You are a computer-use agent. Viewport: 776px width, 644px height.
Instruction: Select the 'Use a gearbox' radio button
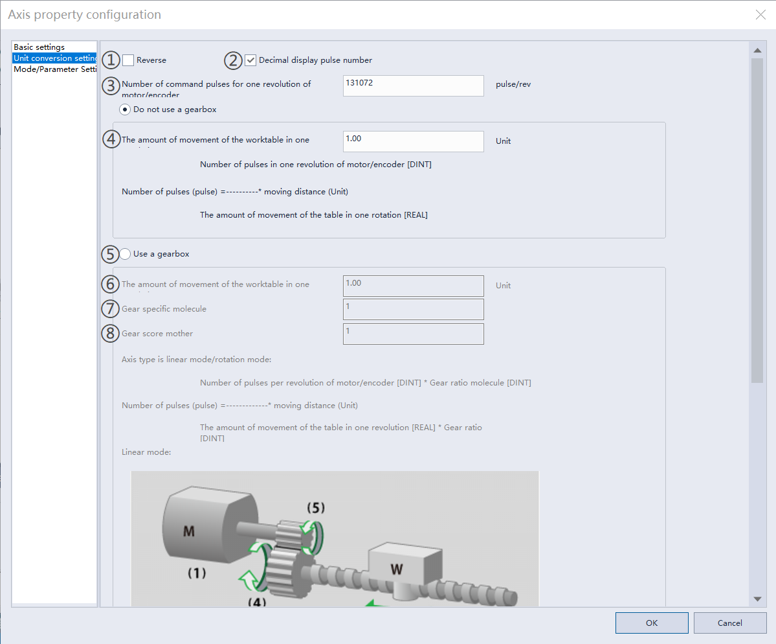pyautogui.click(x=126, y=254)
